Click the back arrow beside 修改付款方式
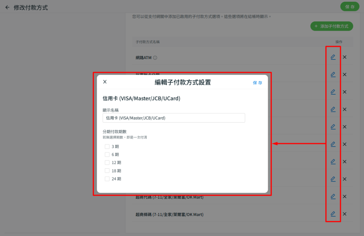Screen dimensions: 364x236 pos(7,7)
